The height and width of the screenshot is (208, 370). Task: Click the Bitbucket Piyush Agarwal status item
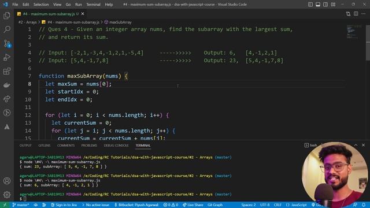136,205
